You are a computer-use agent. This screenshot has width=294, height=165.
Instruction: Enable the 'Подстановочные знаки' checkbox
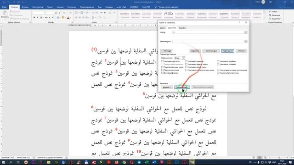162,67
